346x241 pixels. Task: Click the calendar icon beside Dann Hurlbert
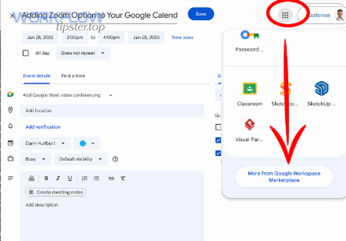(x=10, y=143)
